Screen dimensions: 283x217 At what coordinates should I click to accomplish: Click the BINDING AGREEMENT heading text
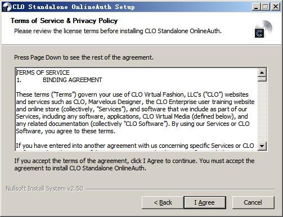click(x=73, y=80)
